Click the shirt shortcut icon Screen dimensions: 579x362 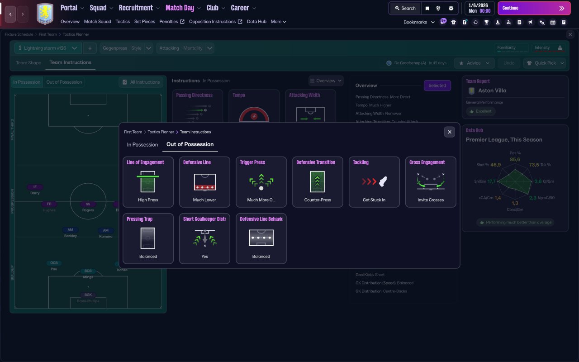(x=454, y=22)
